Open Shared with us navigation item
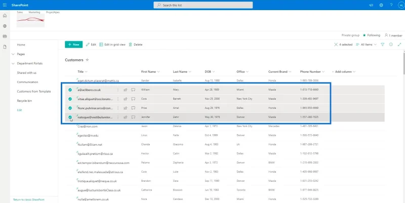Image resolution: width=405 pixels, height=203 pixels. click(x=27, y=73)
